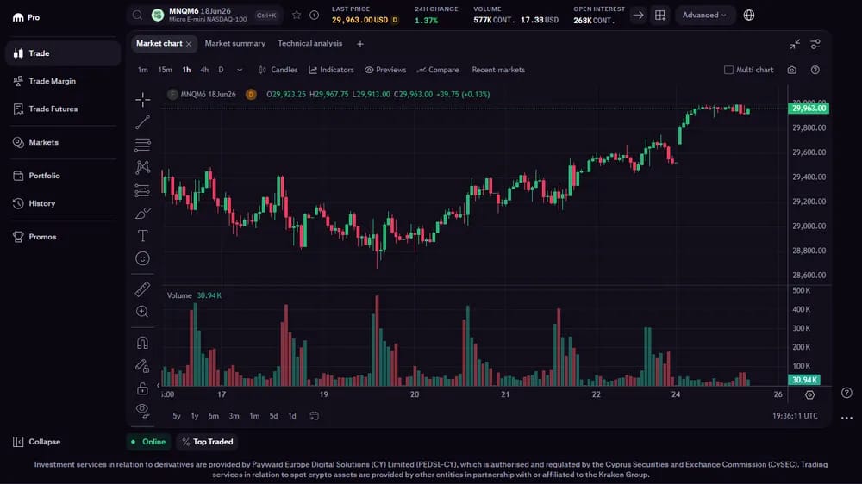The height and width of the screenshot is (484, 862).
Task: Open the Indicators menu
Action: pyautogui.click(x=332, y=70)
